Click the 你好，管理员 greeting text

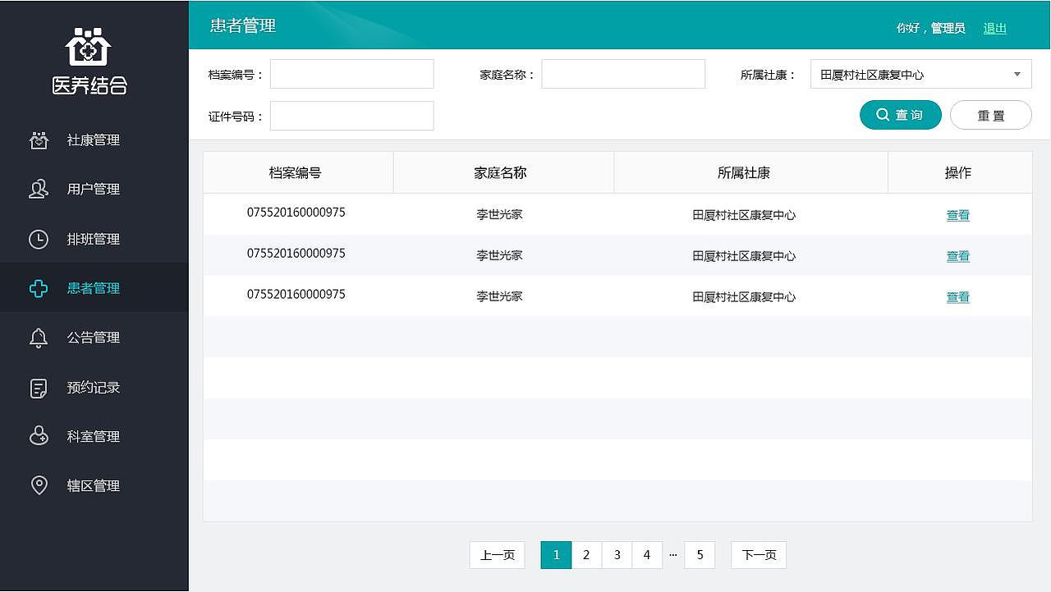tap(930, 28)
